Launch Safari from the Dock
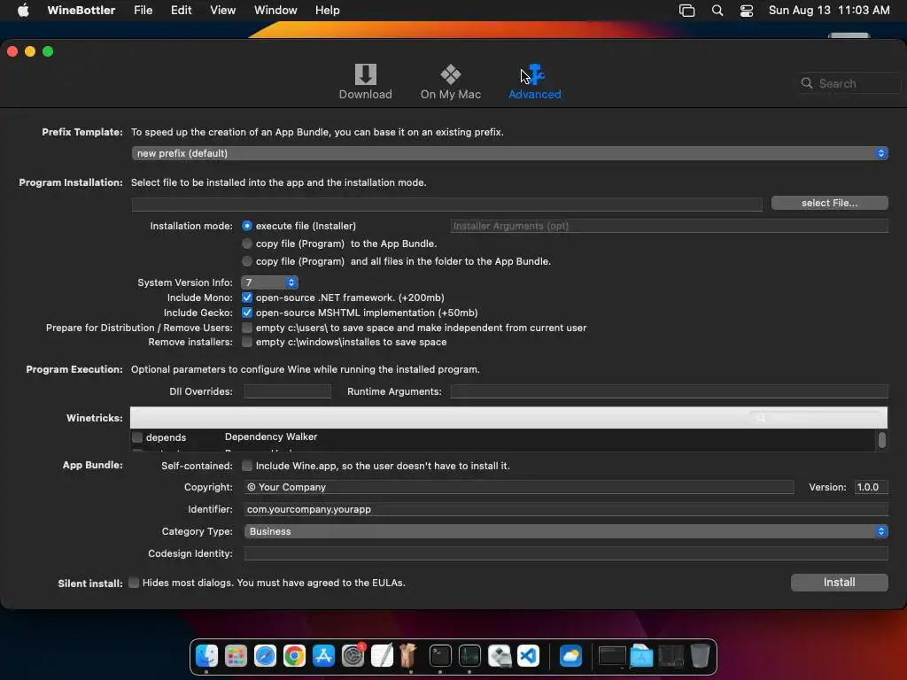Screen dimensions: 907x680 pyautogui.click(x=266, y=656)
